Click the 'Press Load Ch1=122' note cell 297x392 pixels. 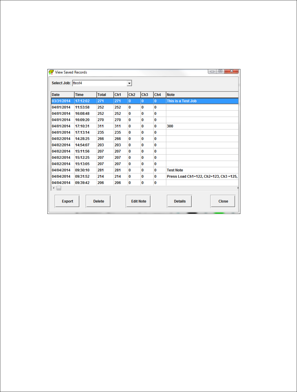(202, 177)
